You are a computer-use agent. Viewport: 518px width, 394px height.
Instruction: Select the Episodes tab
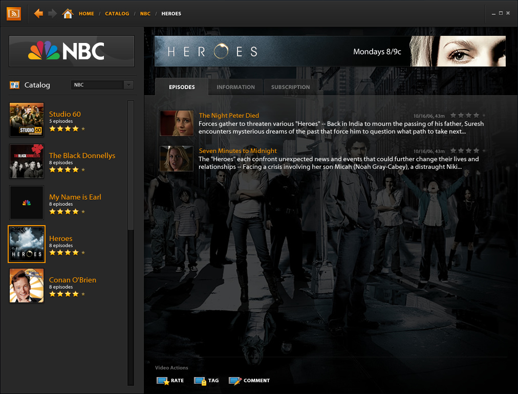(x=182, y=87)
